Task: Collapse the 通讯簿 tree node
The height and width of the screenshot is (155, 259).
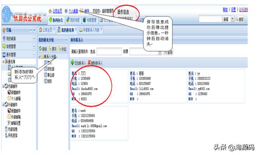Action: tap(3, 62)
